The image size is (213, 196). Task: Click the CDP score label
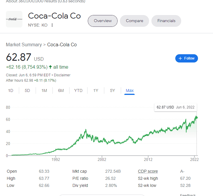148,172
